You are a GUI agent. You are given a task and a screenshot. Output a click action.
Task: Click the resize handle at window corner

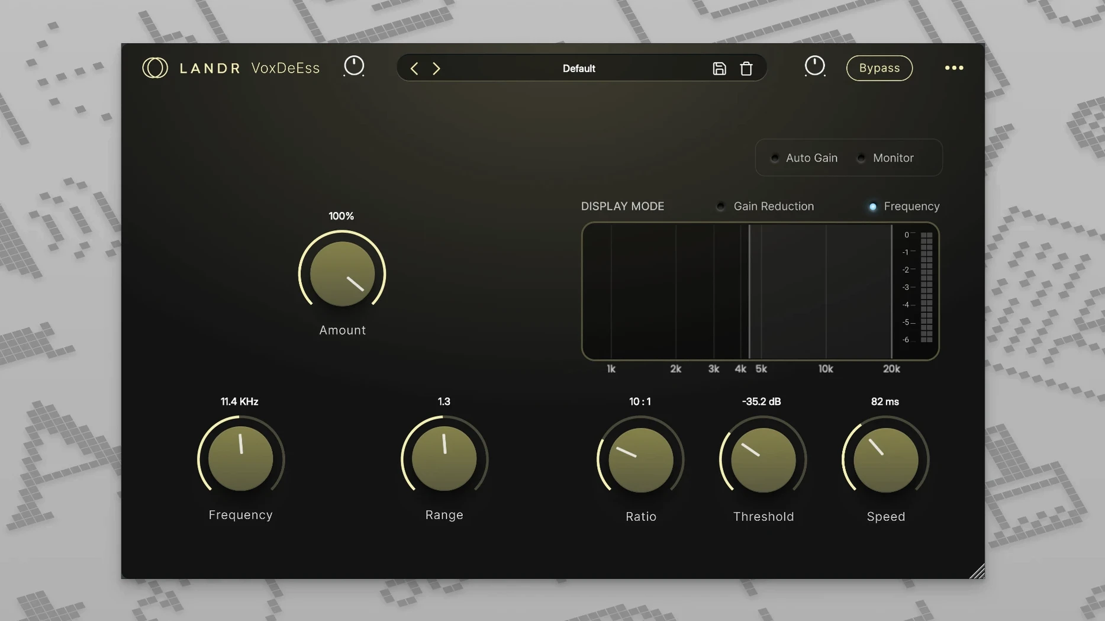977,571
